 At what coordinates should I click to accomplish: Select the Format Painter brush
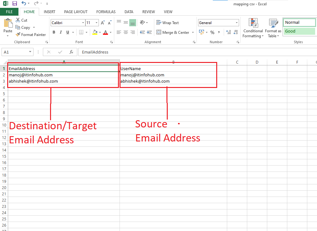click(18, 34)
